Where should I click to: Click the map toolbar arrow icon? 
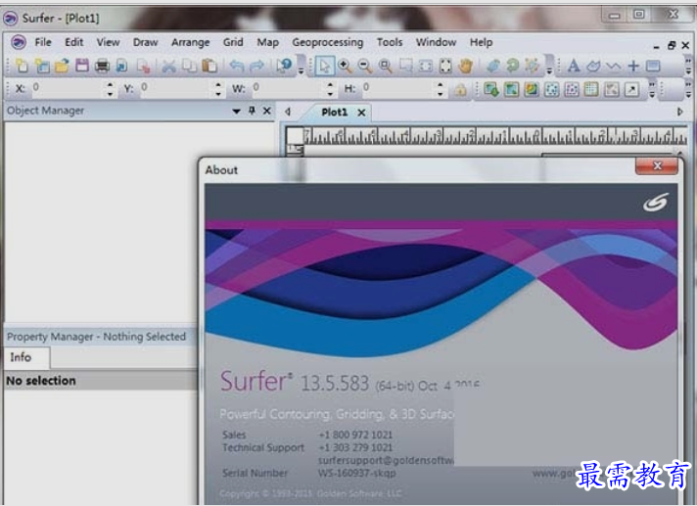pos(631,89)
